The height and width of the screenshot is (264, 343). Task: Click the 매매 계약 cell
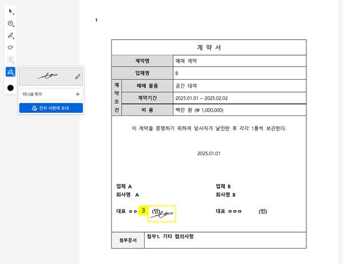240,61
